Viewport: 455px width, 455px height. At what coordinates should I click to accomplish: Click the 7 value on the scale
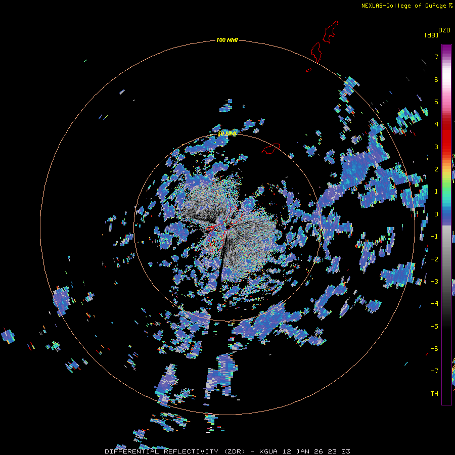coord(436,57)
